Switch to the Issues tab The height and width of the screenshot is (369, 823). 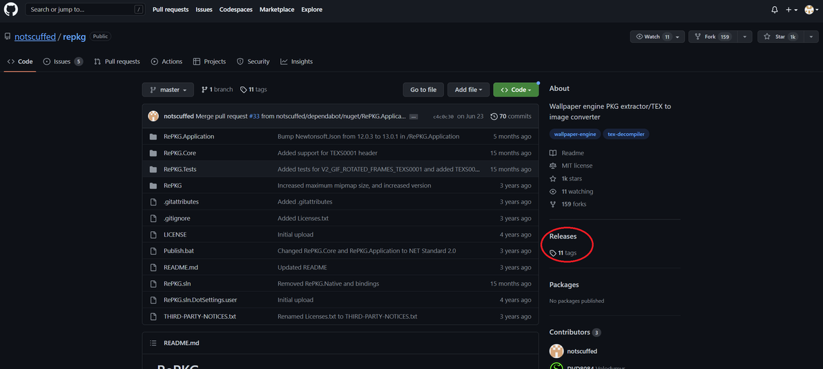(x=62, y=61)
